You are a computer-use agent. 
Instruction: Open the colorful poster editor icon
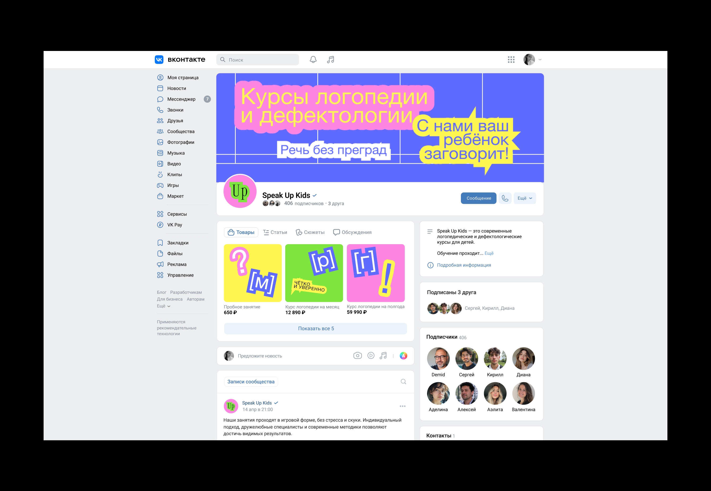[403, 356]
